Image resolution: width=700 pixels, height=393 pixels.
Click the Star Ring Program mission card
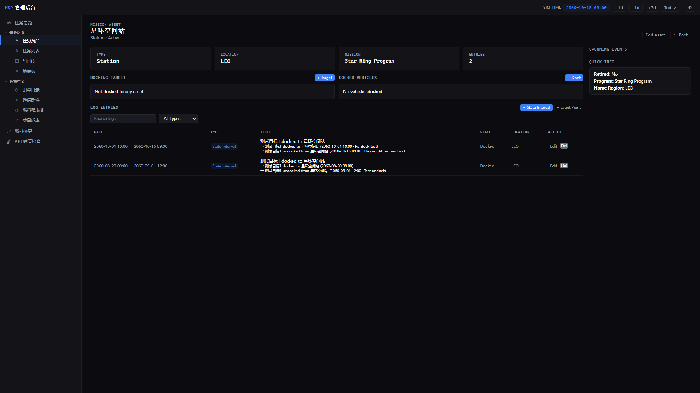[x=399, y=58]
